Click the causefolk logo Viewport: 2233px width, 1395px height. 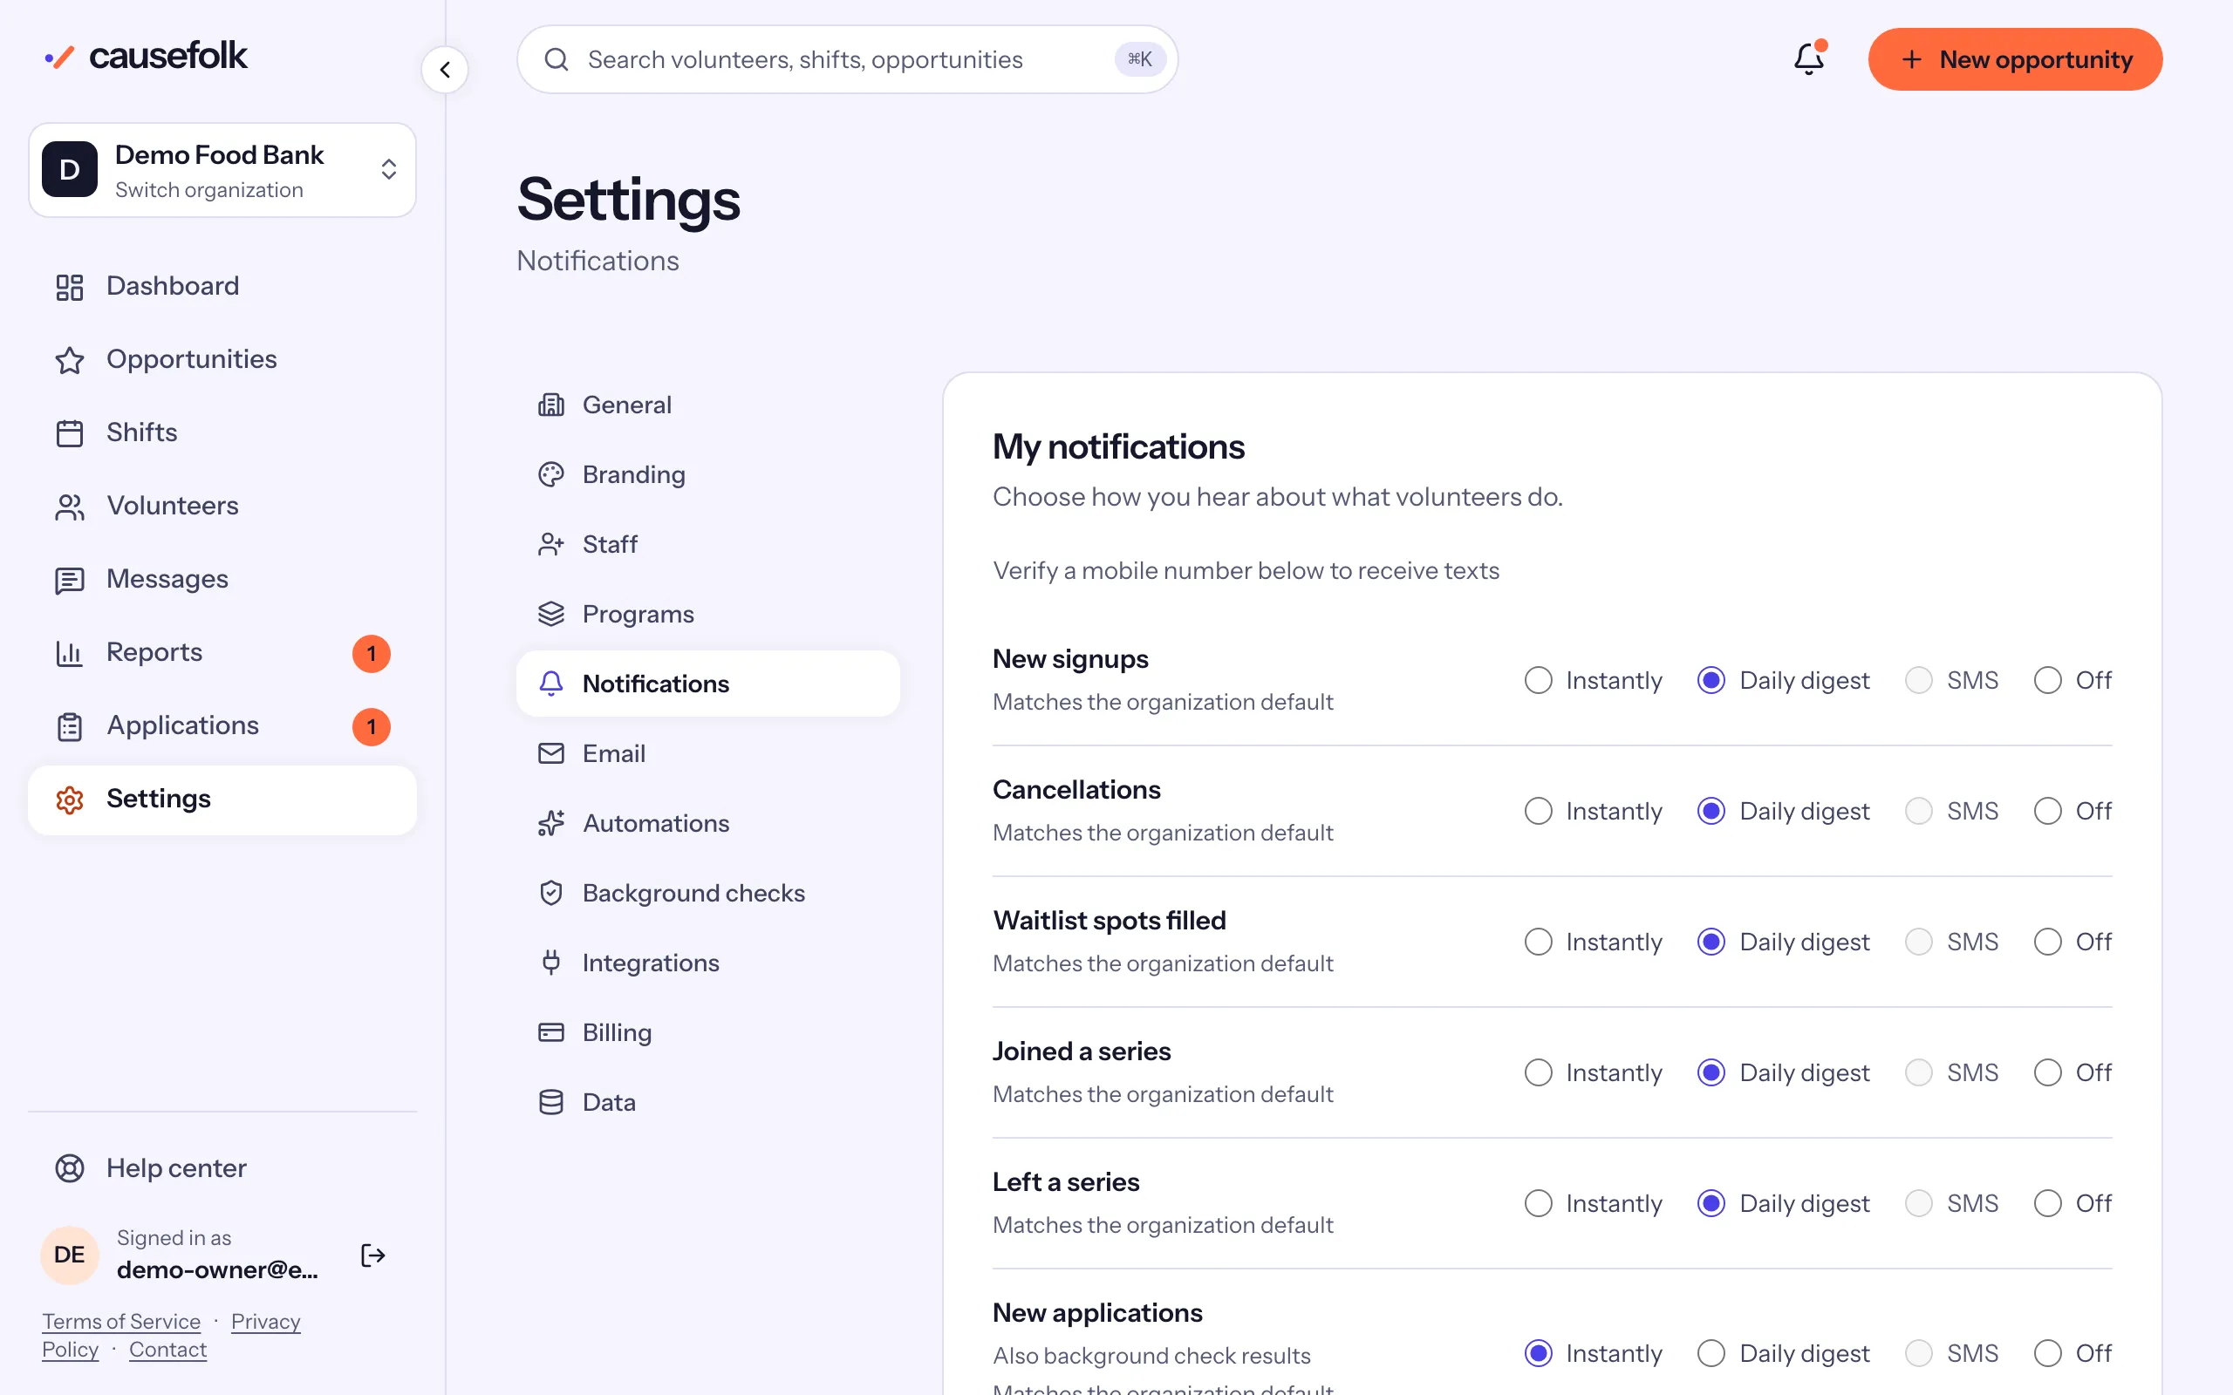coord(146,57)
